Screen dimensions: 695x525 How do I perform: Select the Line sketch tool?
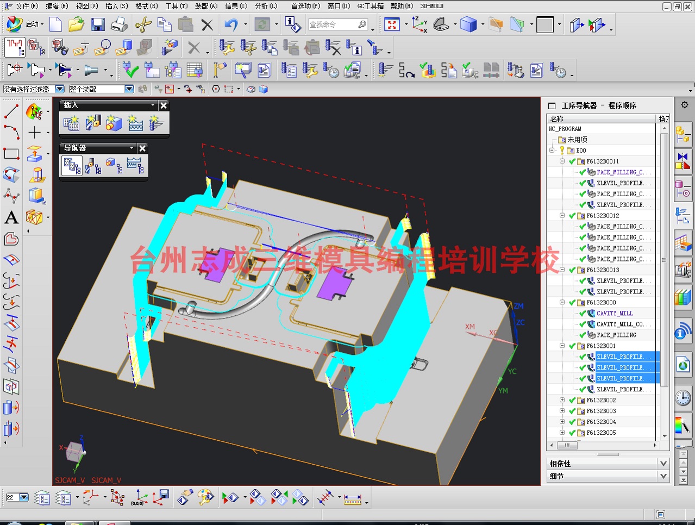click(x=11, y=111)
